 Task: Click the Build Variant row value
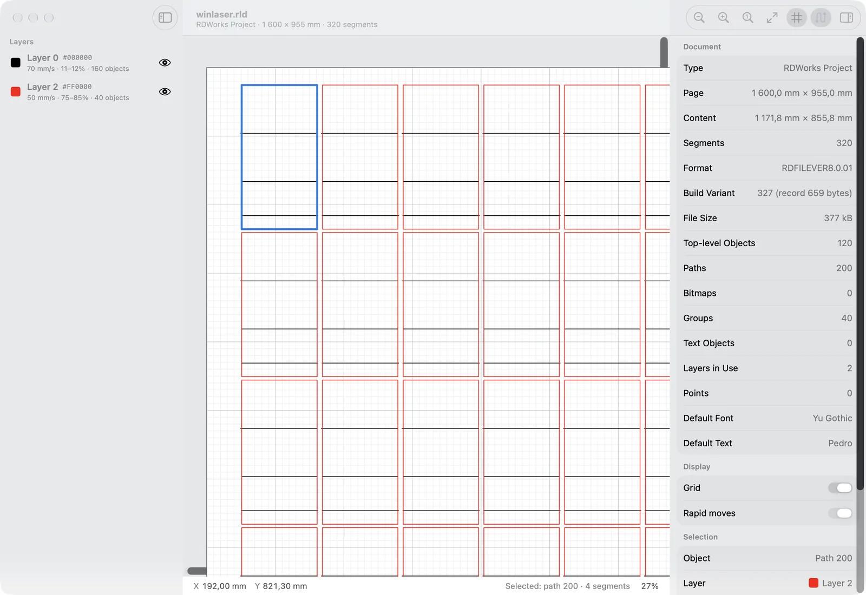tap(804, 193)
